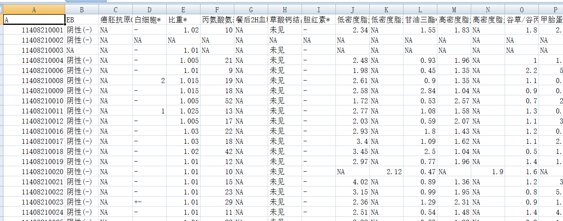The height and width of the screenshot is (221, 563).
Task: Select column B header
Action: point(82,10)
